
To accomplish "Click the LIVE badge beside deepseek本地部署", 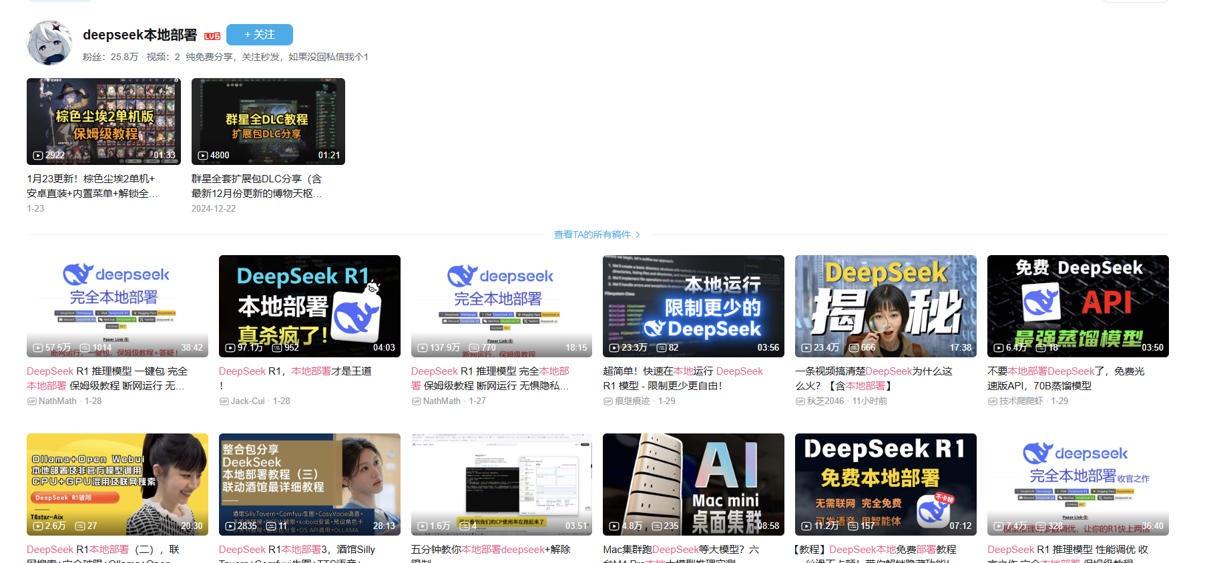I will click(212, 36).
